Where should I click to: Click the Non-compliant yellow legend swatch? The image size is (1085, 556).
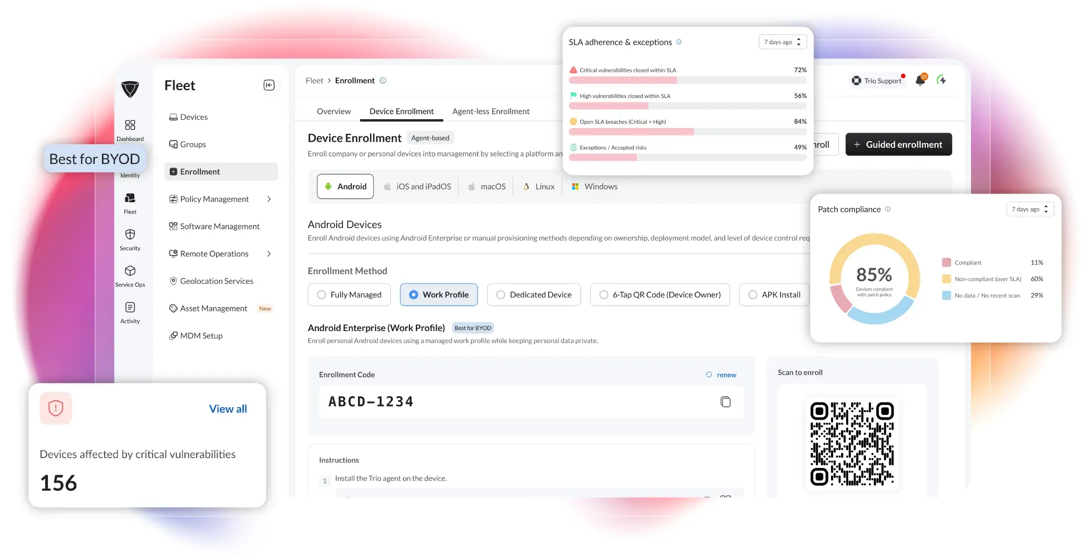947,279
